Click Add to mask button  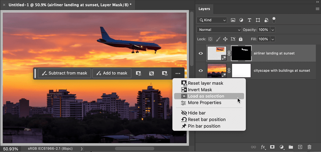pos(112,73)
